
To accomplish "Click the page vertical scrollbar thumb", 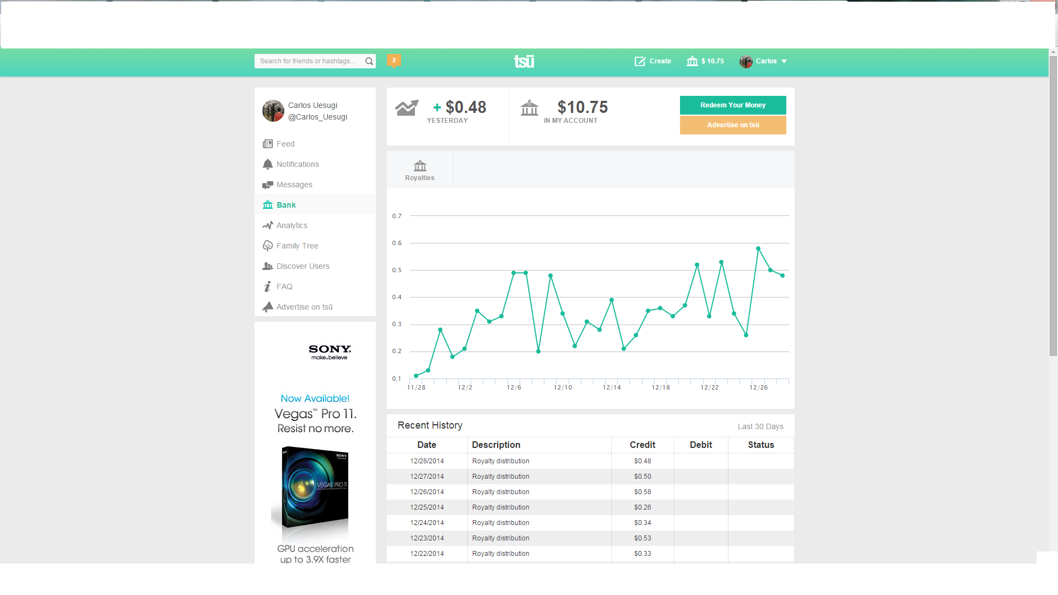I will click(1053, 205).
